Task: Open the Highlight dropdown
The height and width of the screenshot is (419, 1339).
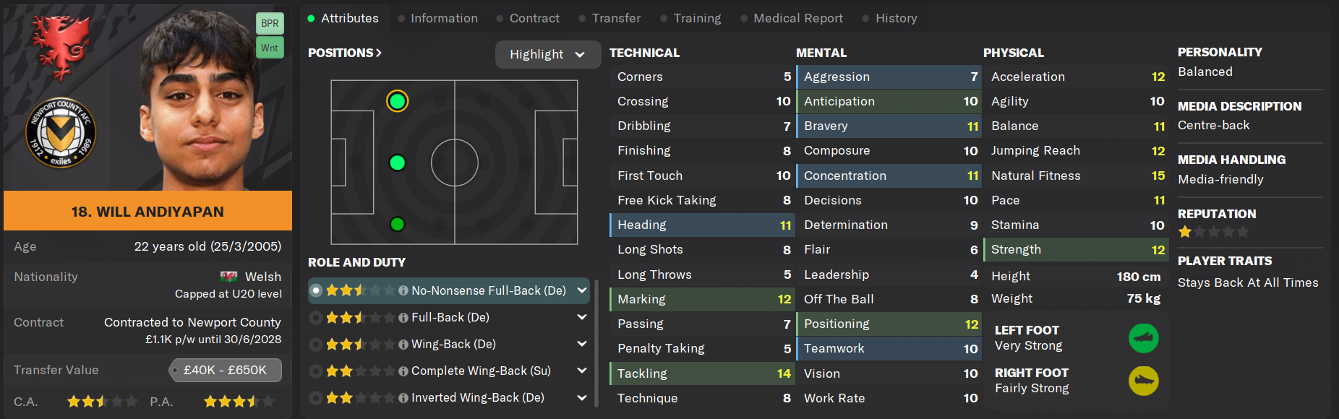Action: pos(547,54)
